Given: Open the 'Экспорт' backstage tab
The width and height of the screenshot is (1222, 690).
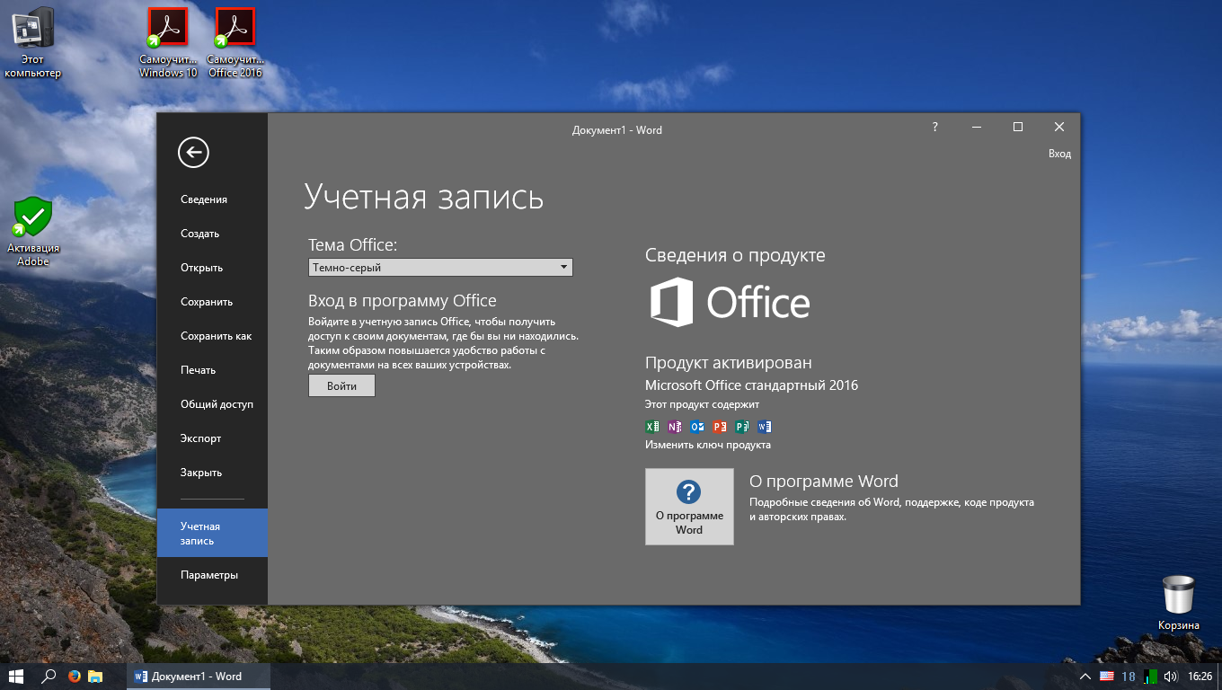Looking at the screenshot, I should click(x=212, y=438).
